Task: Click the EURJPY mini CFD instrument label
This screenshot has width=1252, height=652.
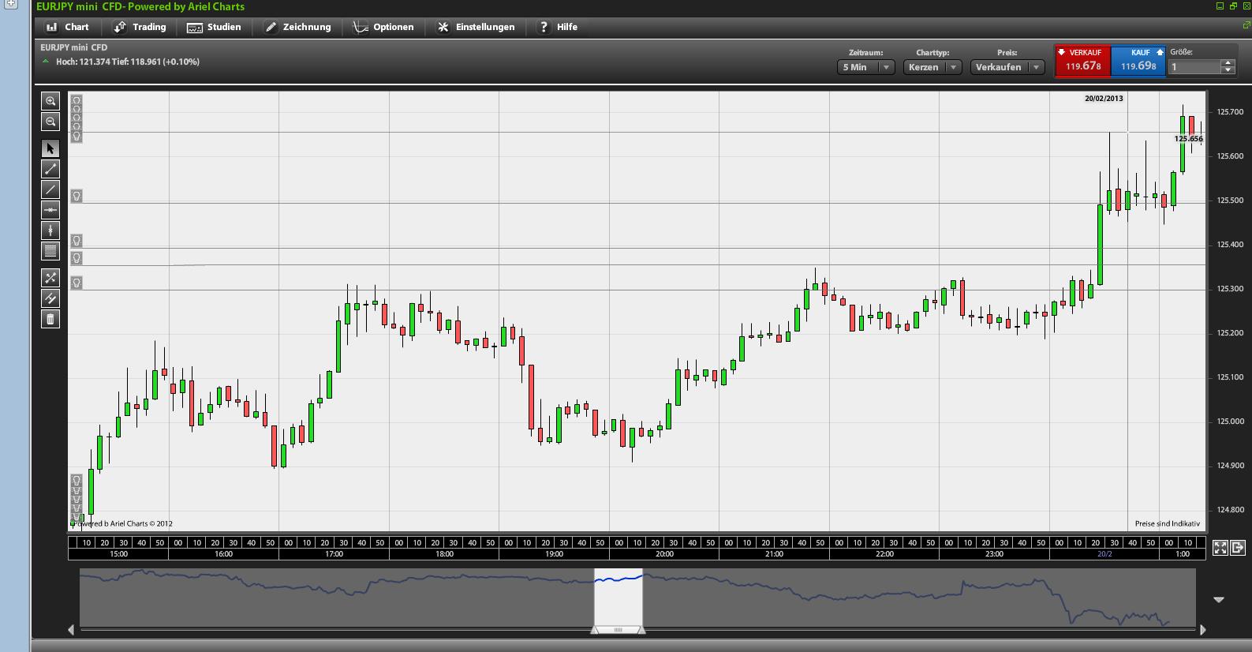Action: point(74,47)
